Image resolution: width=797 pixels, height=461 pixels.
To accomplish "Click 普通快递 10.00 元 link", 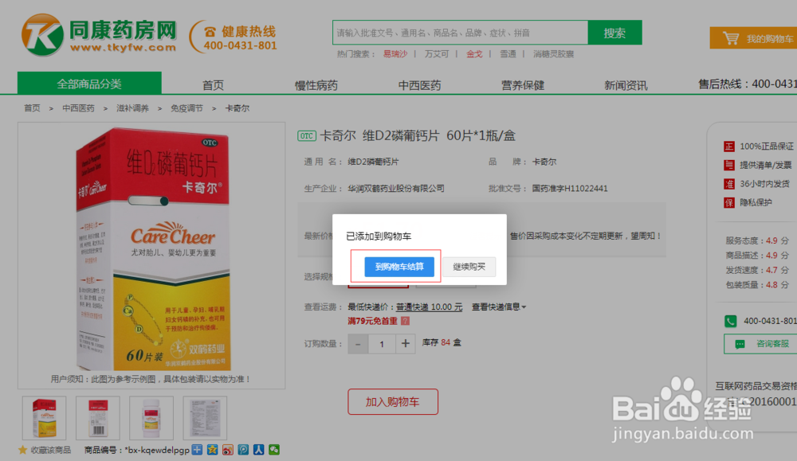I will pyautogui.click(x=430, y=307).
